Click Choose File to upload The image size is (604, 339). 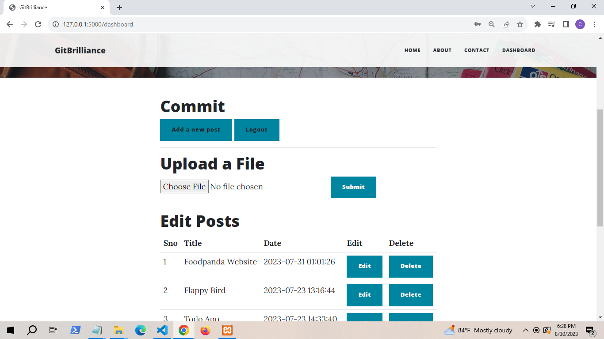point(184,187)
